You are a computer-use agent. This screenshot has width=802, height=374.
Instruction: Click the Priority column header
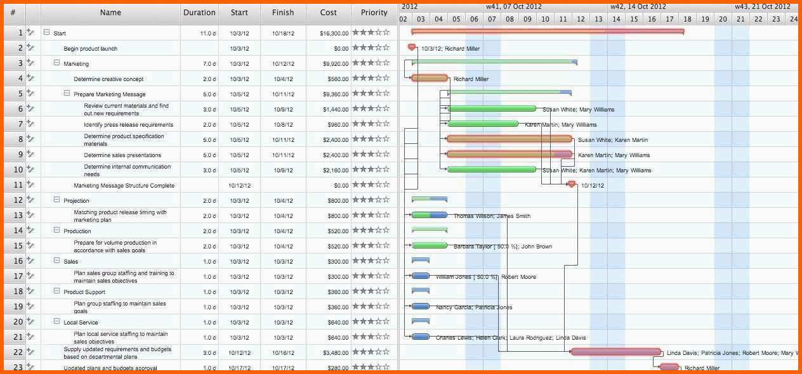pos(374,13)
